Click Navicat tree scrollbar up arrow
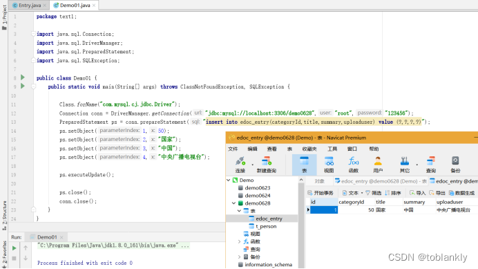478x269 pixels. 301,180
